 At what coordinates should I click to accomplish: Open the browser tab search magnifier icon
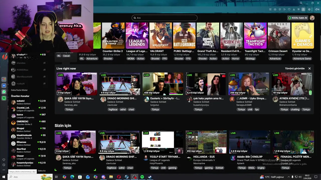tap(301, 3)
